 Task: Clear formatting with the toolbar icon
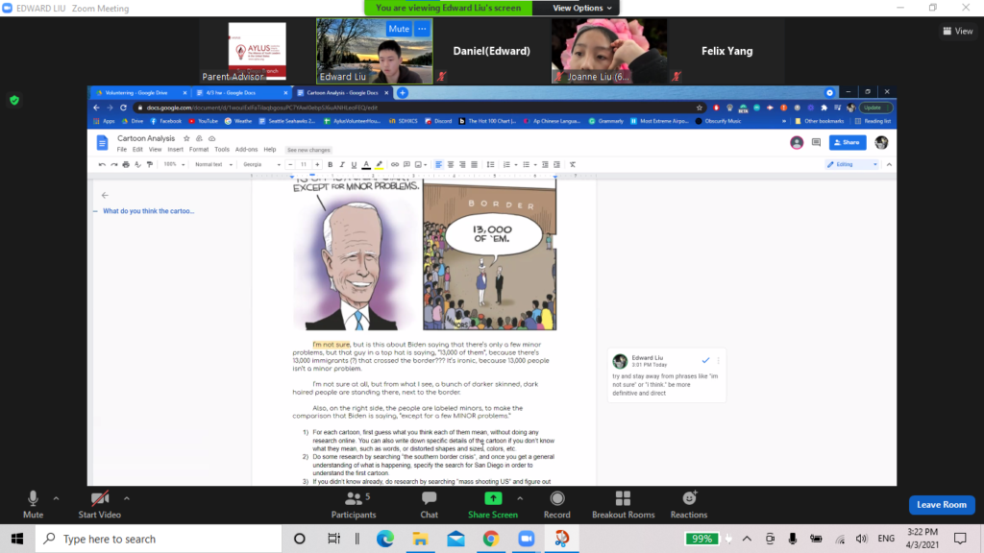click(573, 164)
